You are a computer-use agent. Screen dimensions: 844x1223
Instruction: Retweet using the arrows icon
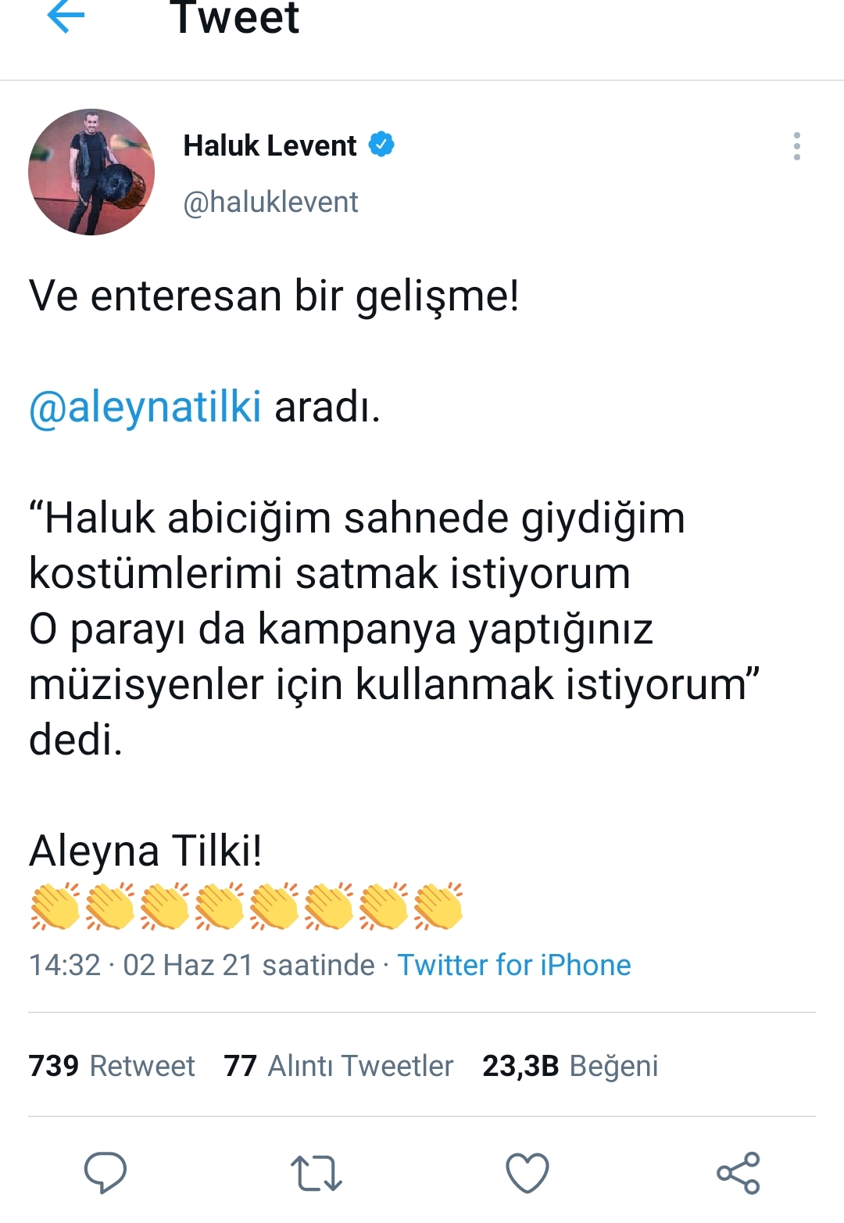point(316,1173)
